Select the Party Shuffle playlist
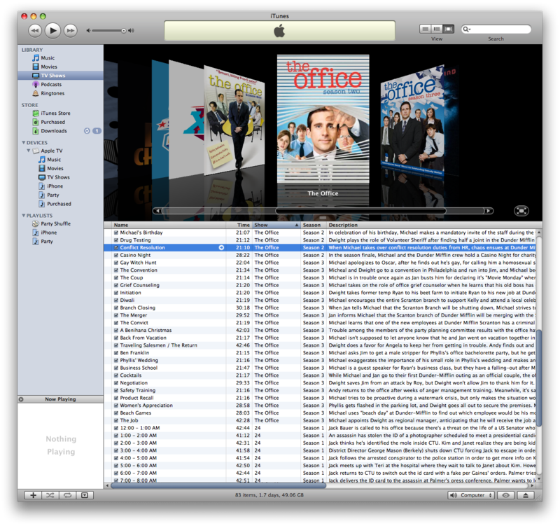 click(x=56, y=223)
